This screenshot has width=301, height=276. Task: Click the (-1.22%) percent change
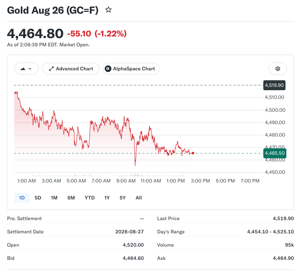point(111,34)
